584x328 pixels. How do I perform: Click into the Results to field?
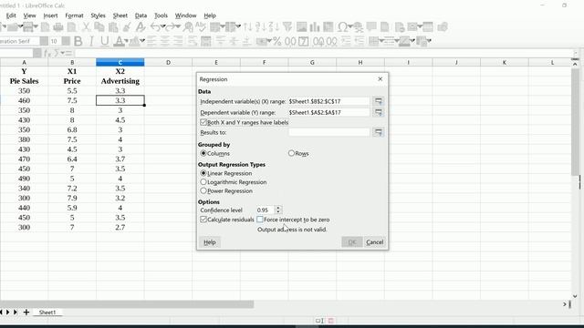coord(328,132)
